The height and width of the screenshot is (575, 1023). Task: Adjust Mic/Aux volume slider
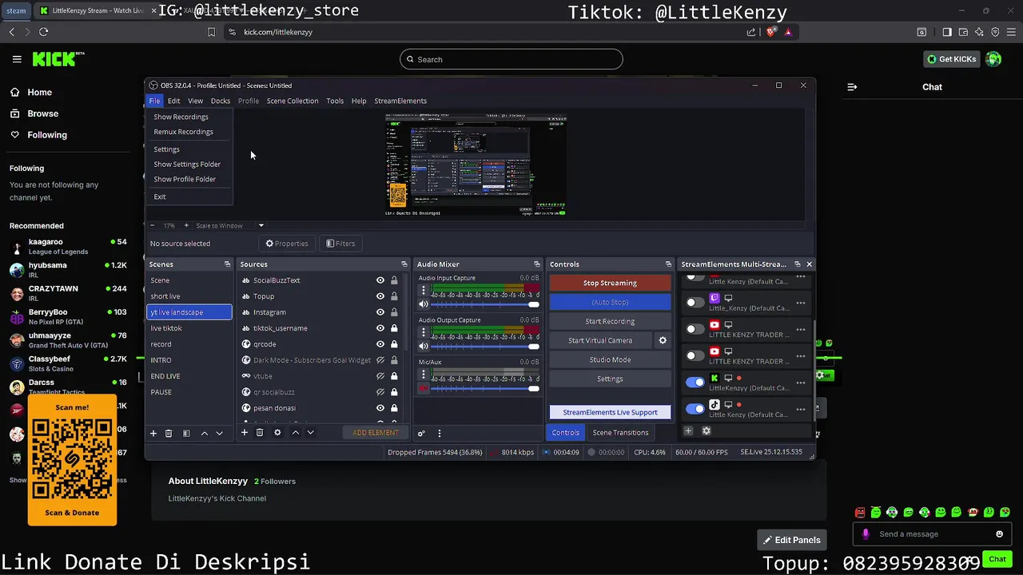485,388
